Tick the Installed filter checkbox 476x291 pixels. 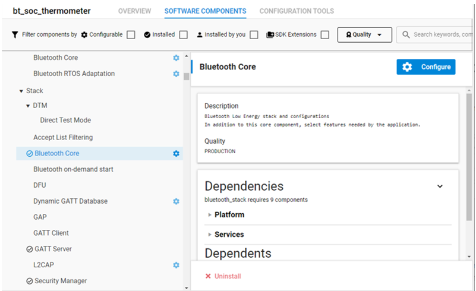tap(184, 35)
